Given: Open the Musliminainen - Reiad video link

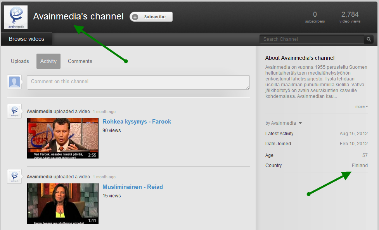Looking at the screenshot, I should (133, 187).
